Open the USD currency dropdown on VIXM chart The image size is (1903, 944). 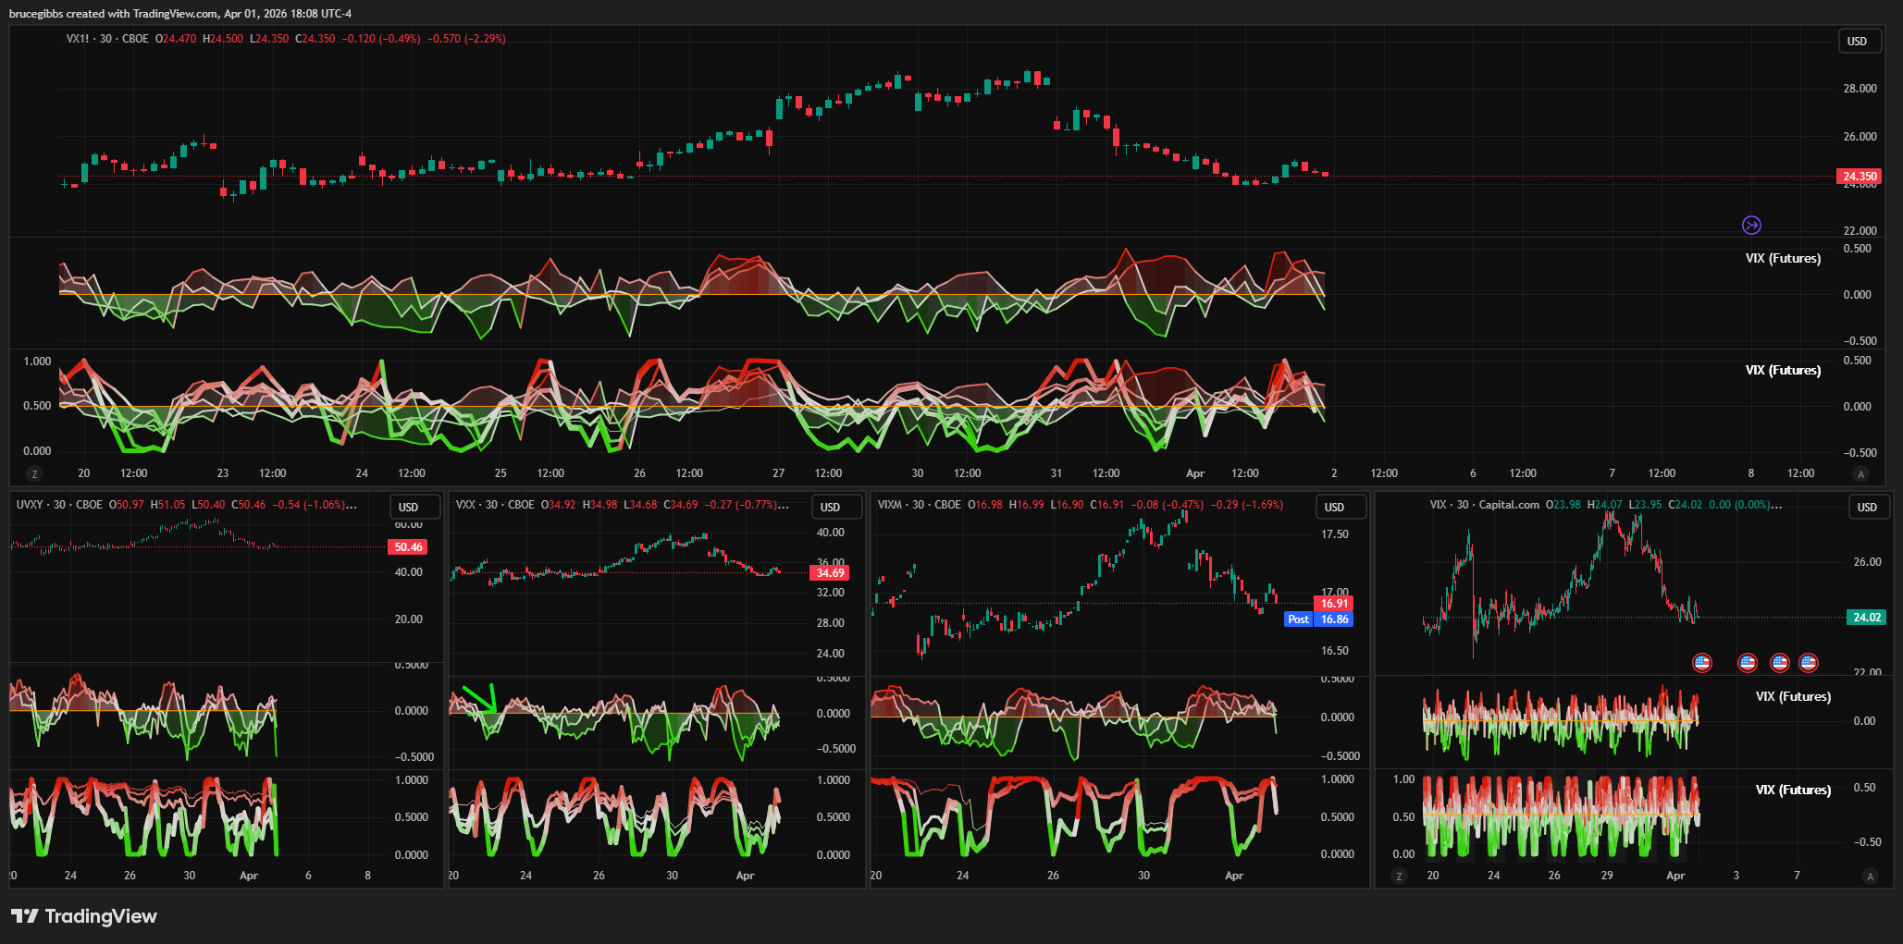(1334, 508)
